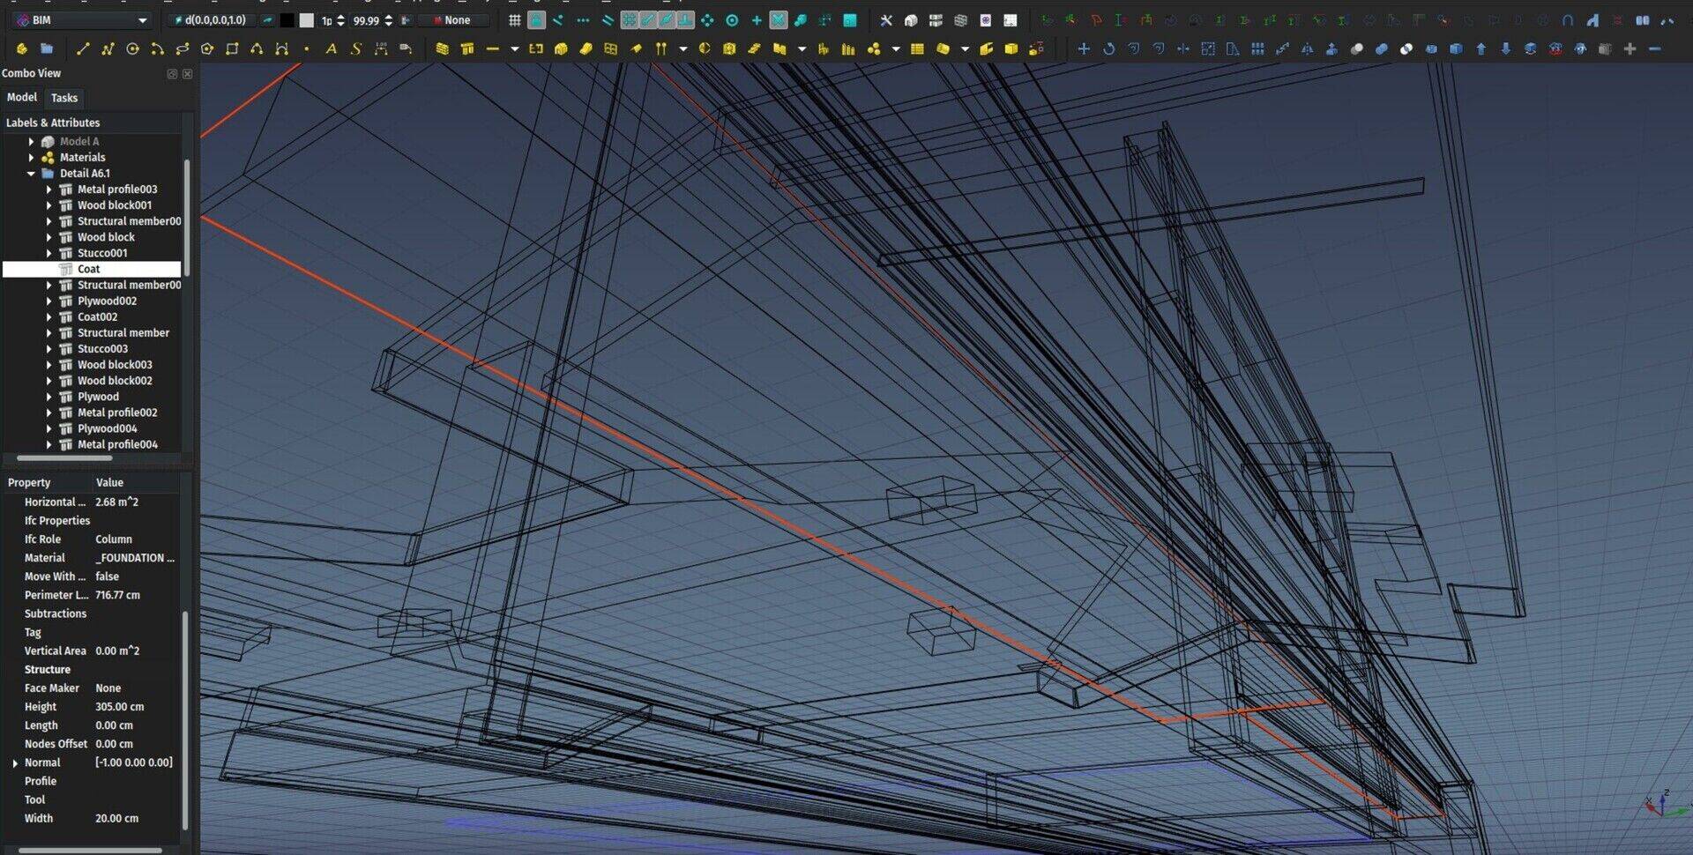Select the Polygon drawing tool
1693x855 pixels.
(207, 49)
